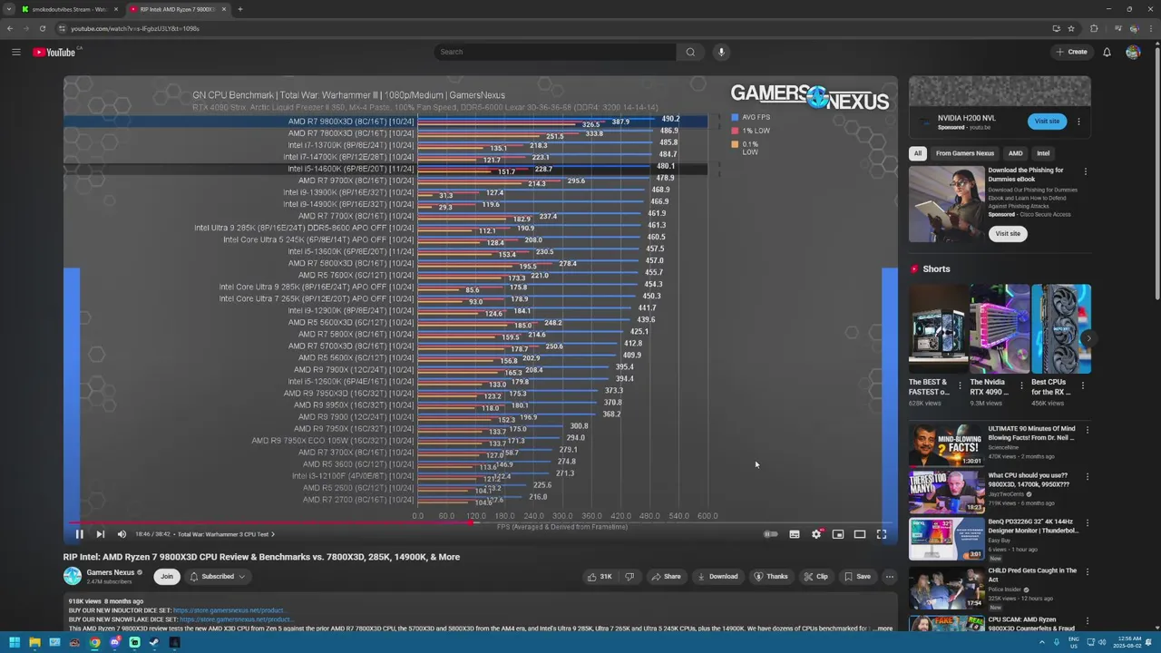This screenshot has width=1161, height=653.
Task: Click the browser address bar URL
Action: [135, 28]
